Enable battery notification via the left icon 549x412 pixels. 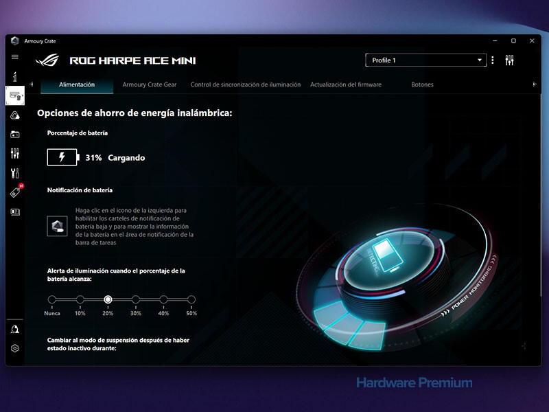pos(57,226)
